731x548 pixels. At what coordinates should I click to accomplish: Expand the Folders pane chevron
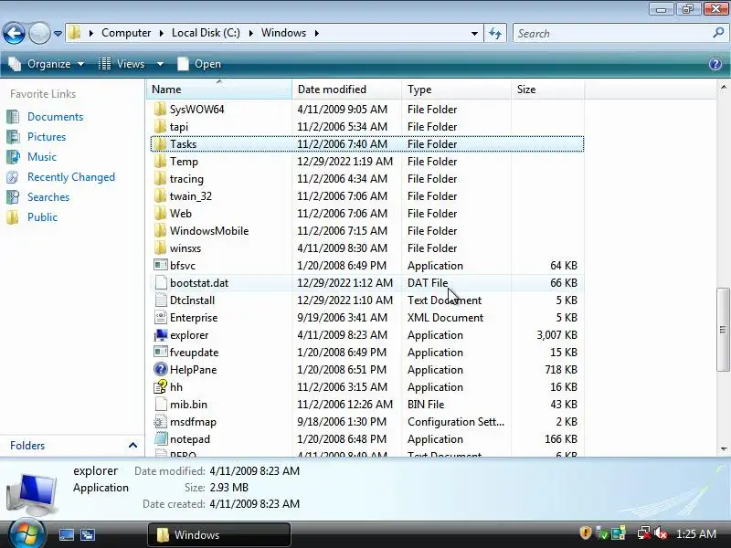coord(132,446)
